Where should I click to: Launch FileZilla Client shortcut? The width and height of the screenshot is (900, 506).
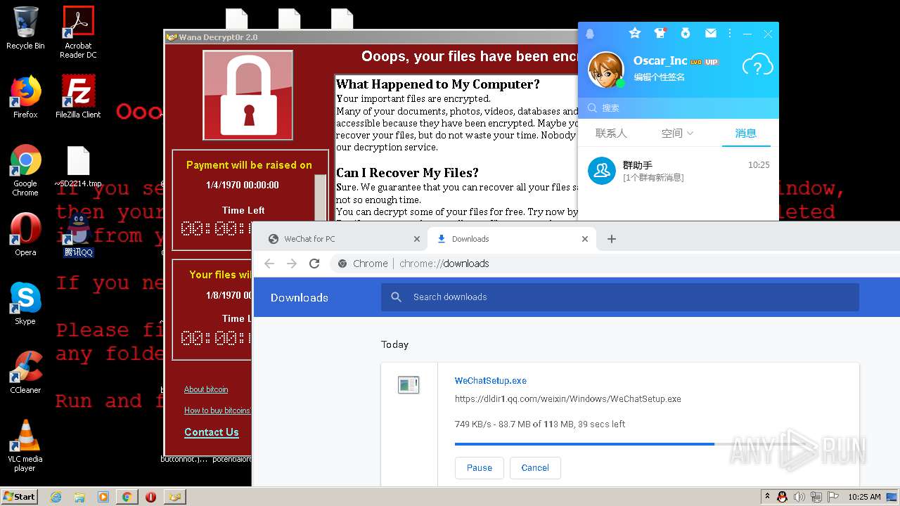tap(78, 97)
